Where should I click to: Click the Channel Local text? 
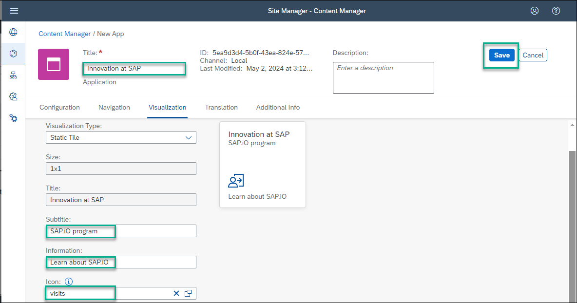click(223, 61)
